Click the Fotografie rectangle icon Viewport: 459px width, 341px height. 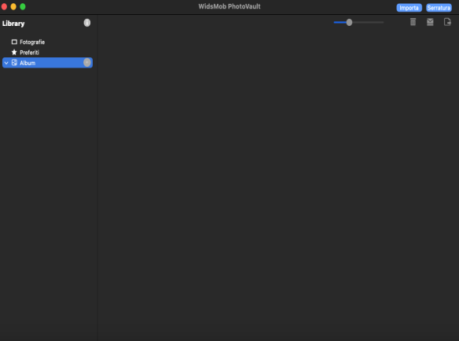coord(14,42)
